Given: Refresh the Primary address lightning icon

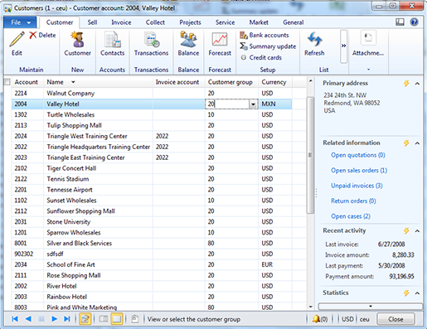Looking at the screenshot, I should [406, 83].
